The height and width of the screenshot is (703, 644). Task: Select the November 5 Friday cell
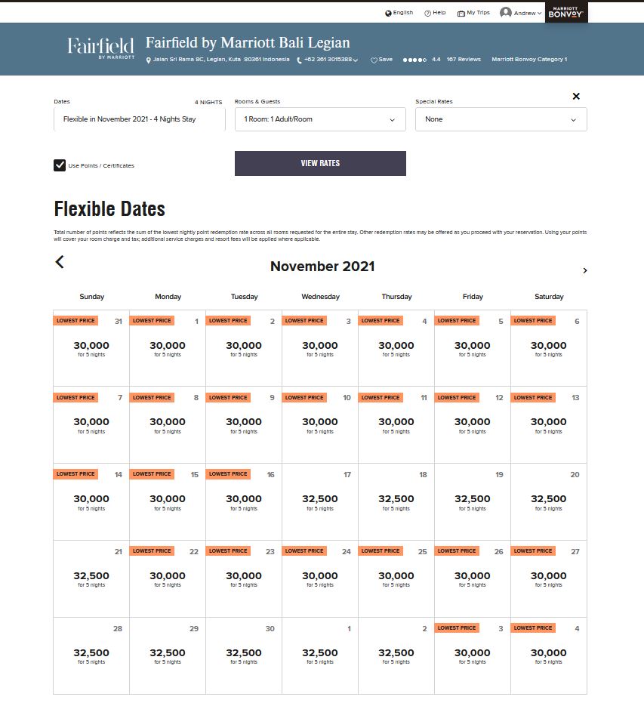(473, 348)
